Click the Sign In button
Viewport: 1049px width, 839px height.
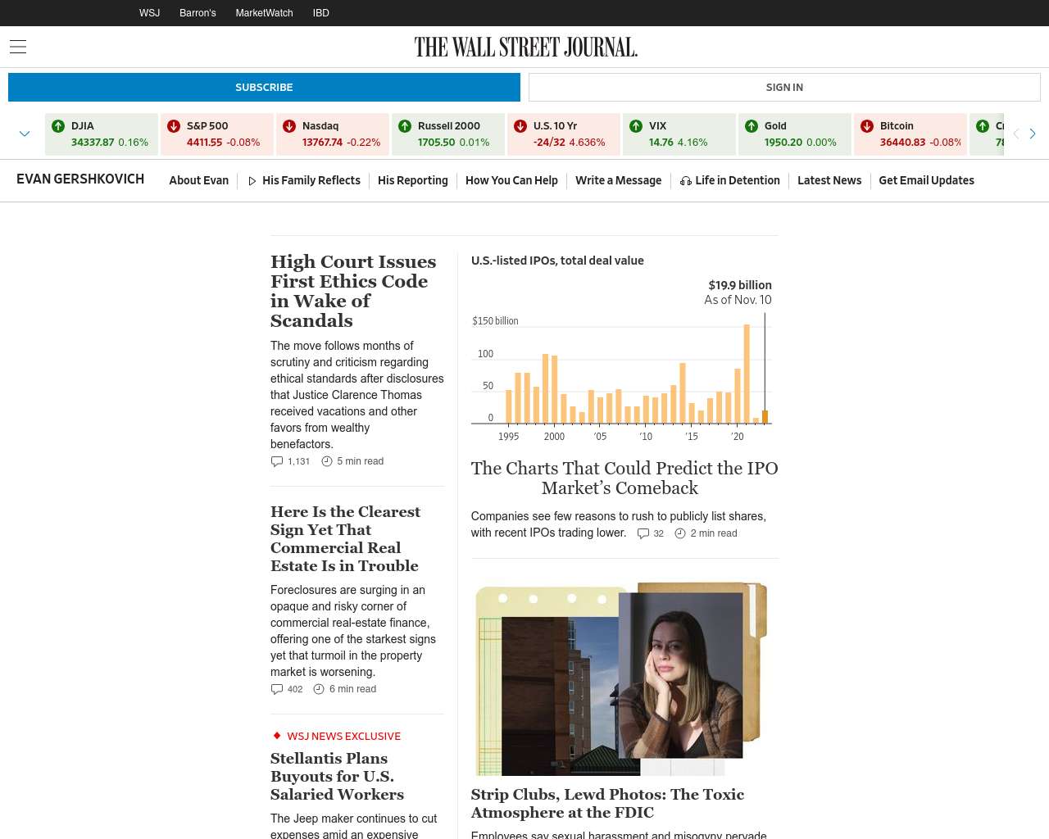[784, 87]
